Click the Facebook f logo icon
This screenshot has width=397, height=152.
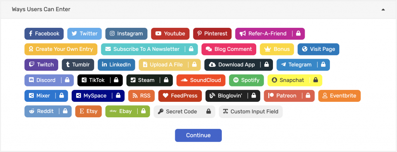click(31, 34)
